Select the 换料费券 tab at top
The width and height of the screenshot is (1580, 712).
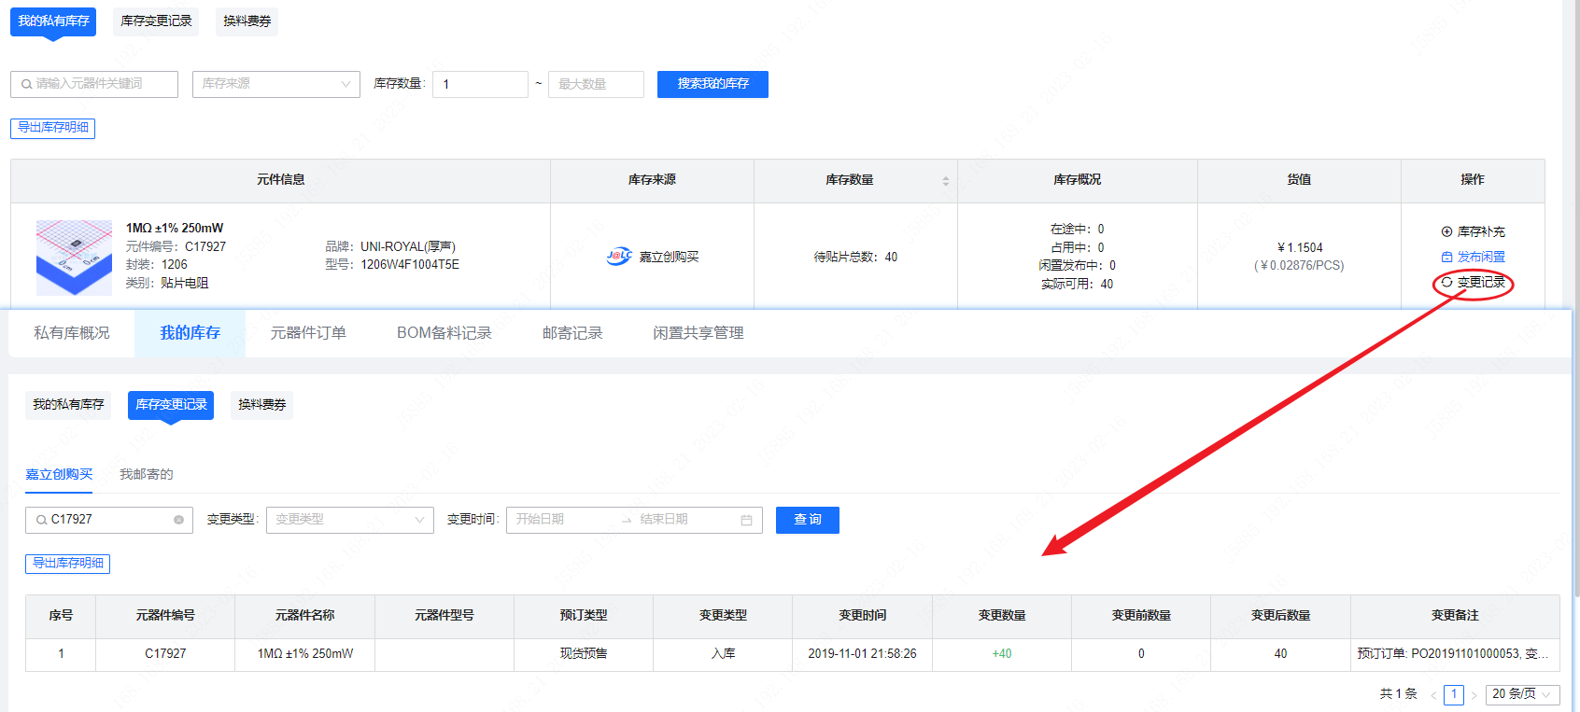click(x=247, y=21)
